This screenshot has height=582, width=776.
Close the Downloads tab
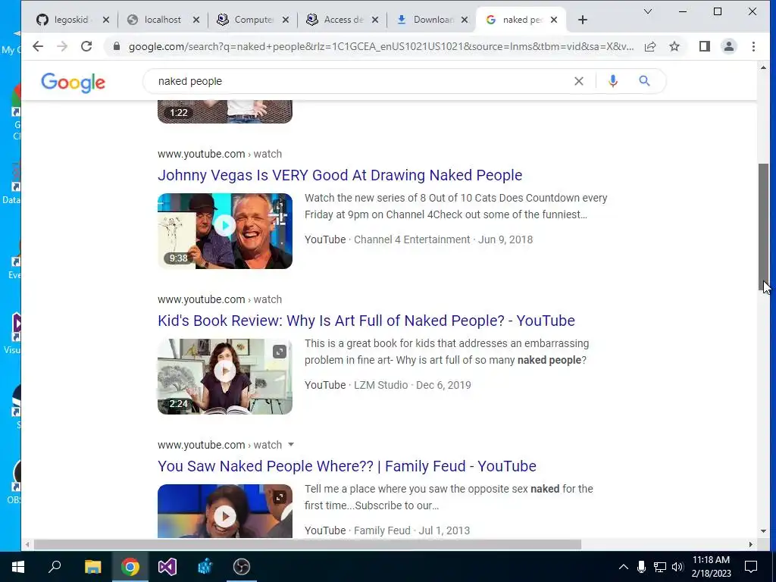click(x=465, y=20)
